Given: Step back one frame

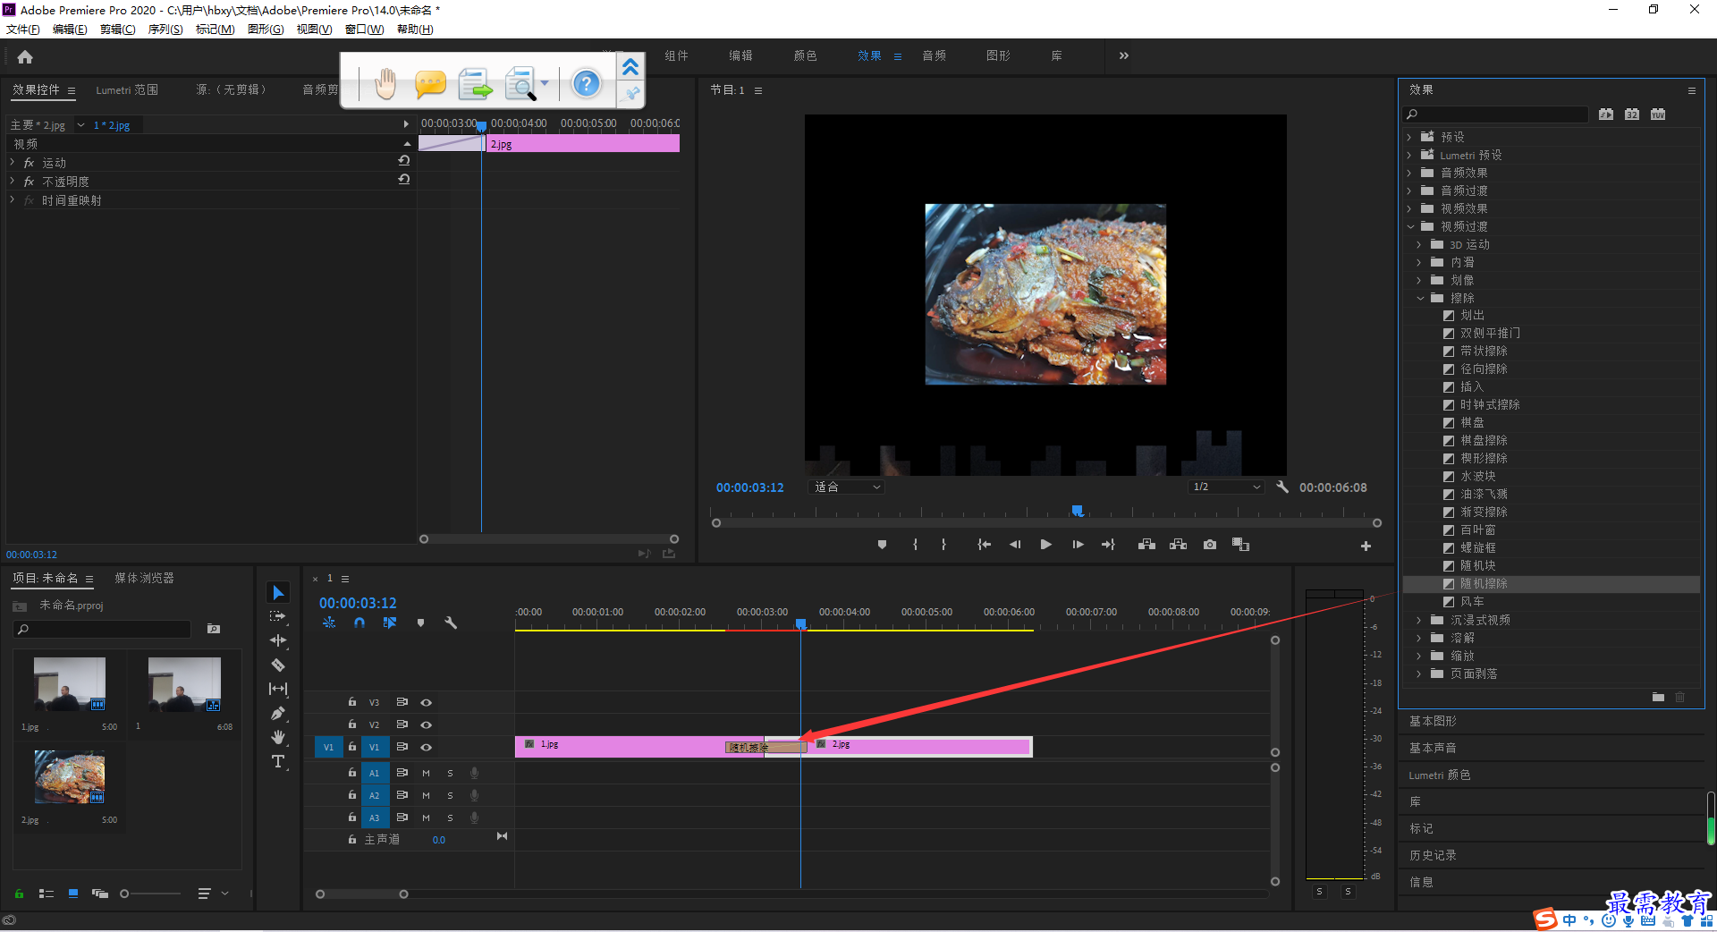Looking at the screenshot, I should pyautogui.click(x=1015, y=545).
